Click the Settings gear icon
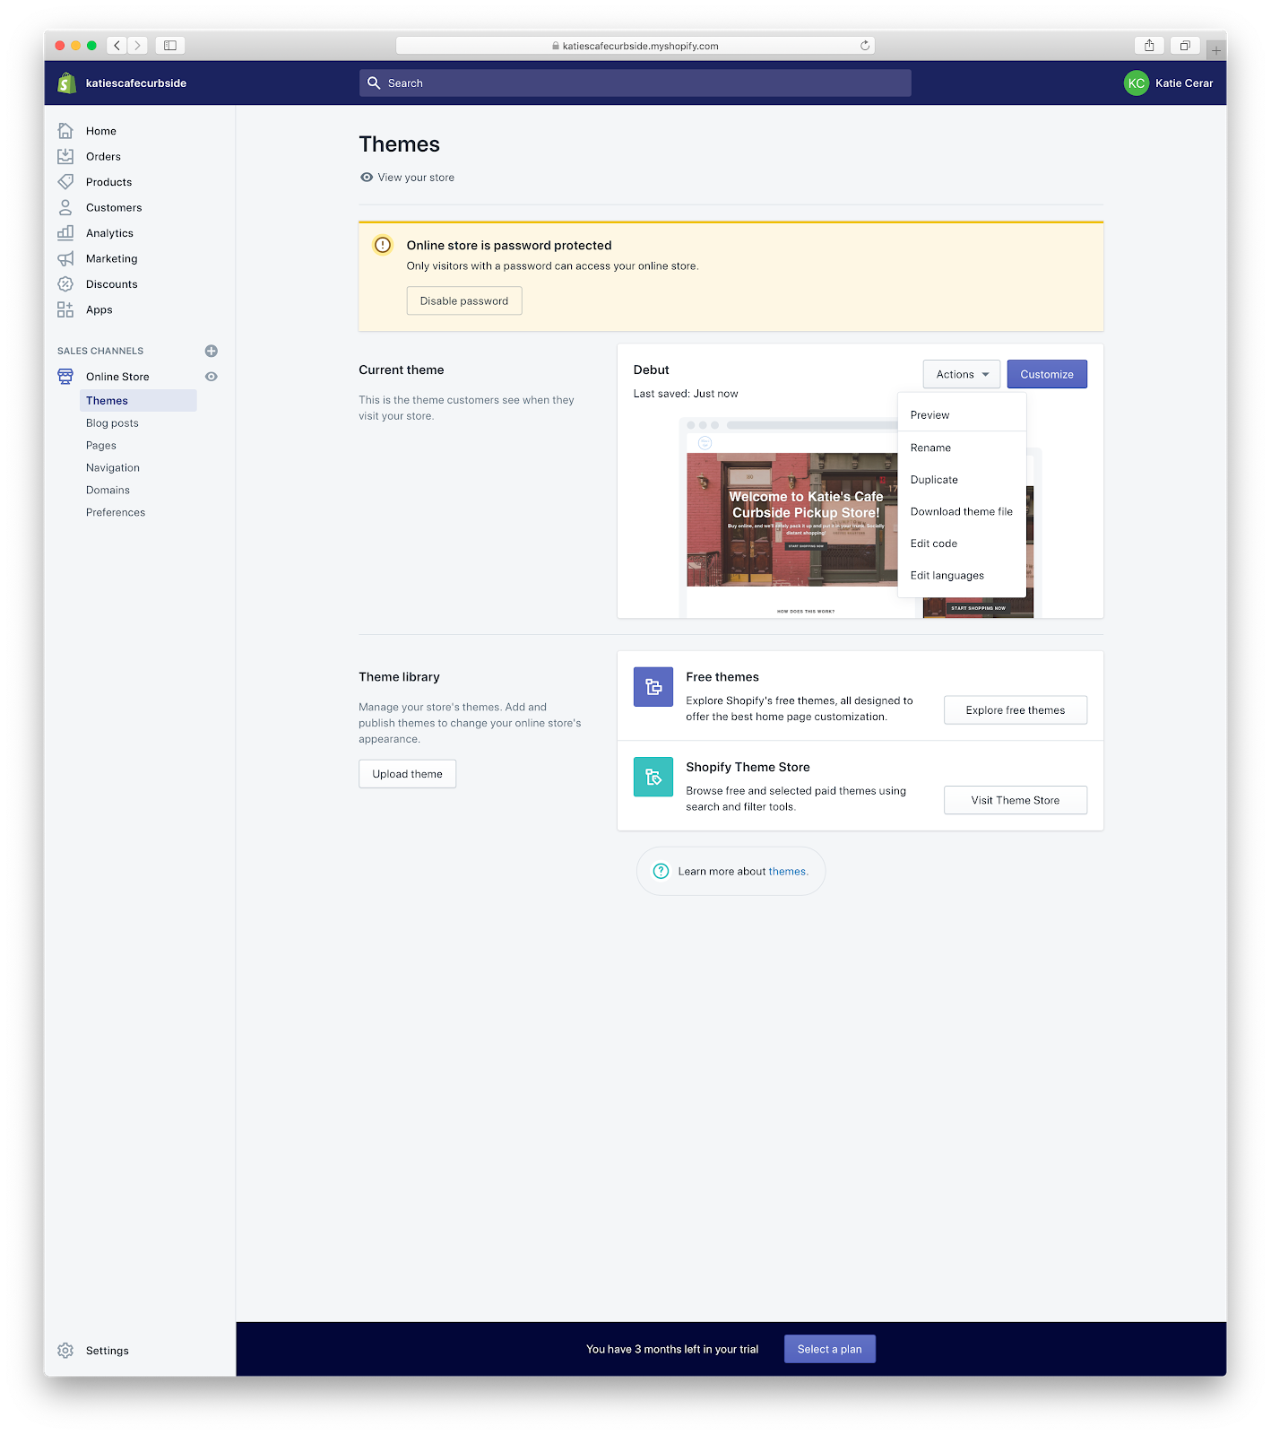This screenshot has height=1435, width=1271. click(x=65, y=1351)
